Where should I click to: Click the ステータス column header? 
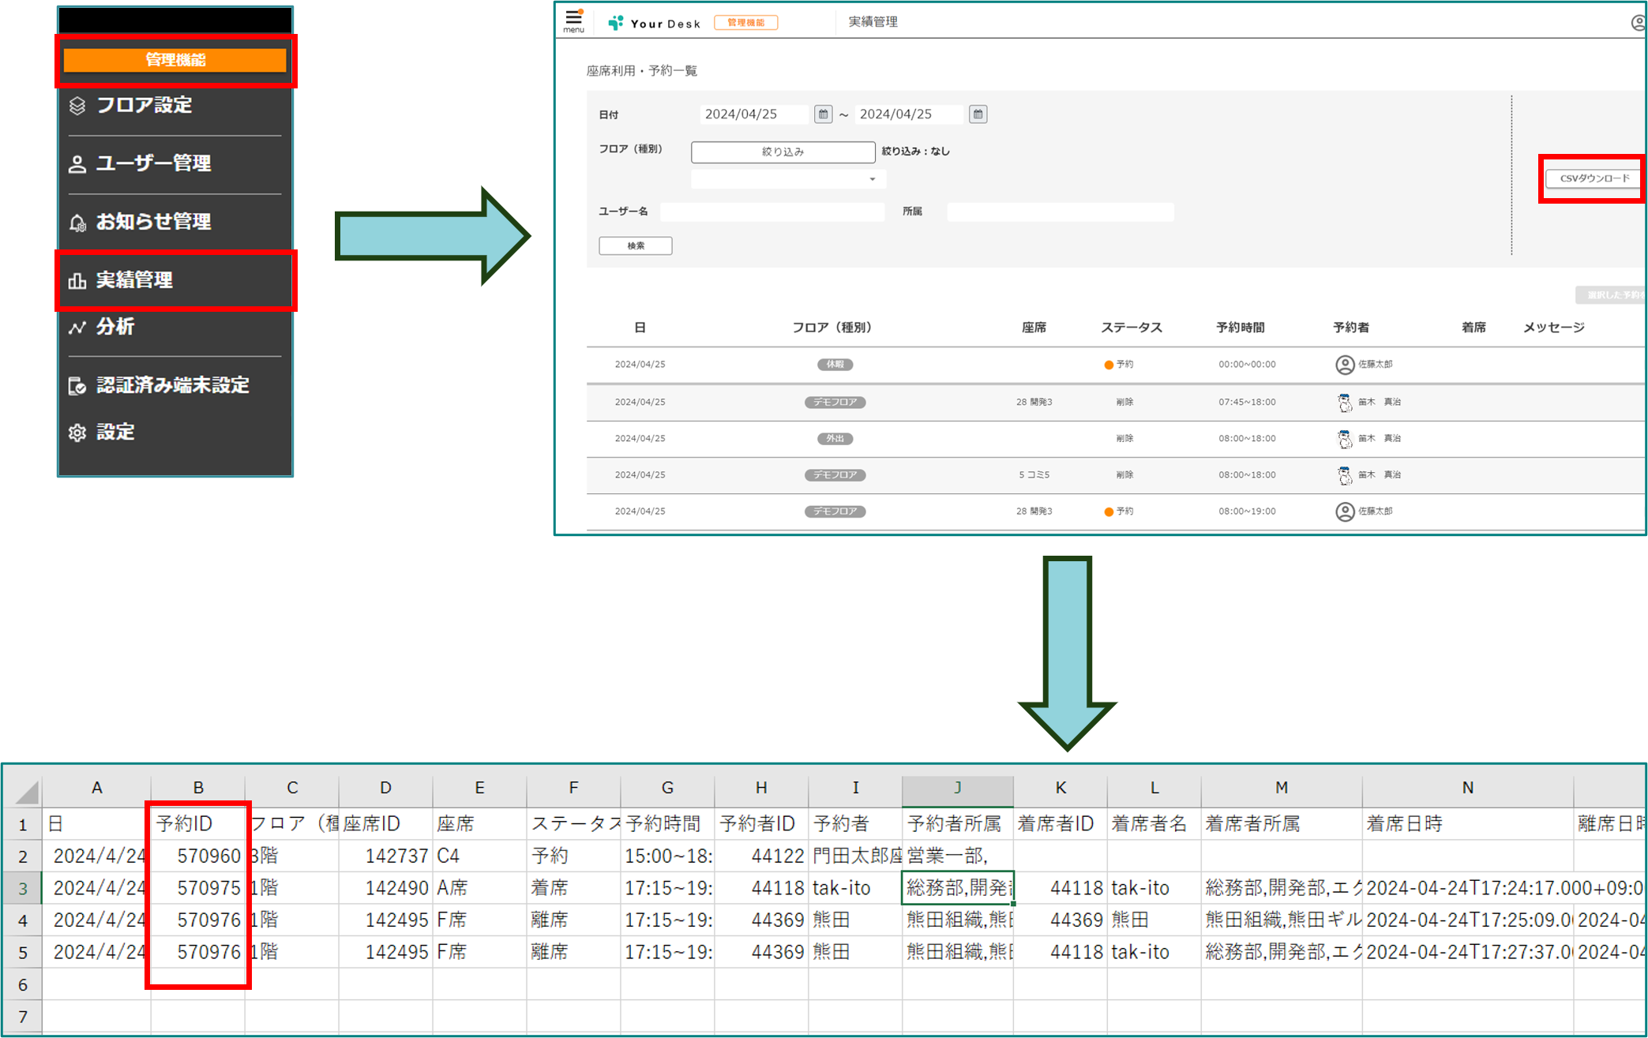[x=1132, y=328]
